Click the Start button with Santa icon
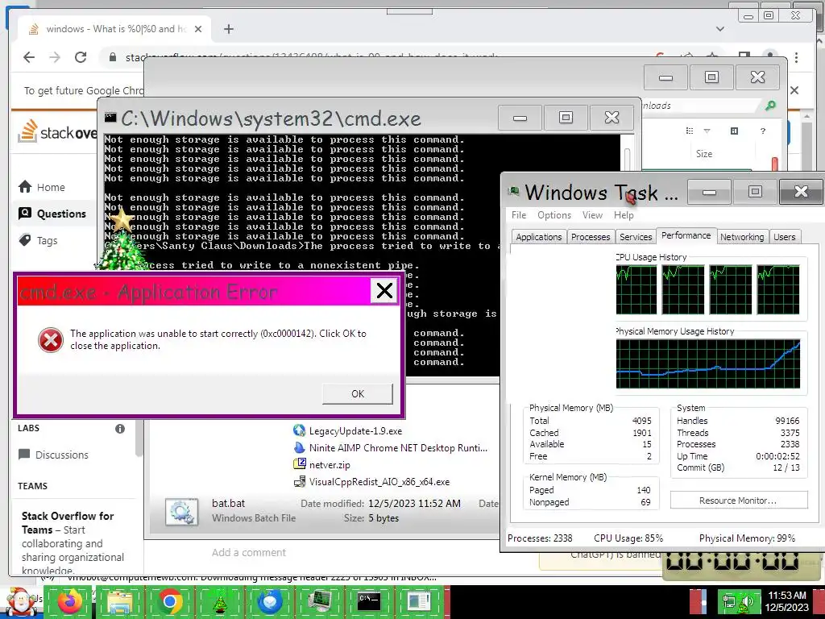This screenshot has height=619, width=825. [21, 603]
